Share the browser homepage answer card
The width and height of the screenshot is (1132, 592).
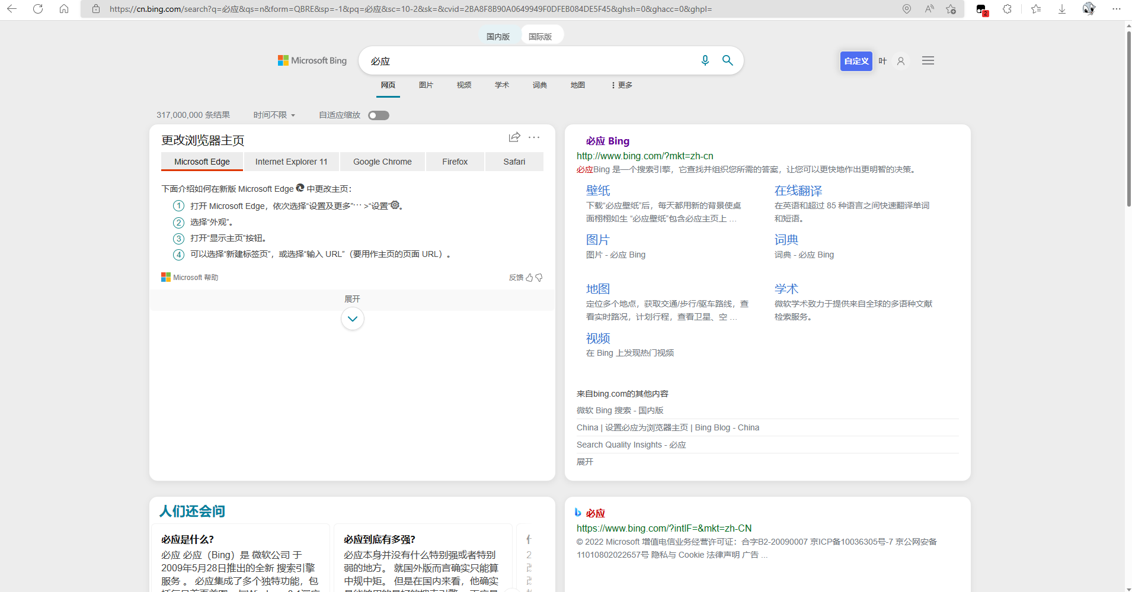click(x=514, y=137)
